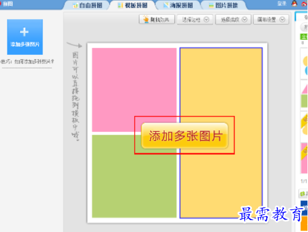This screenshot has width=308, height=232.
Task: Click the yellow 添加多张图片 button
Action: [185, 135]
